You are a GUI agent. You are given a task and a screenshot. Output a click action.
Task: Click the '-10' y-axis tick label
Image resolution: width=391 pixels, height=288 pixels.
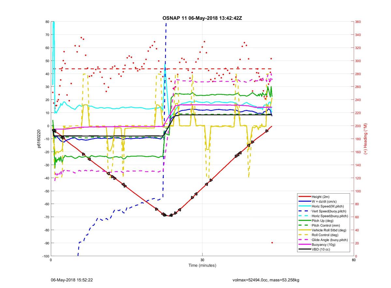(46, 139)
